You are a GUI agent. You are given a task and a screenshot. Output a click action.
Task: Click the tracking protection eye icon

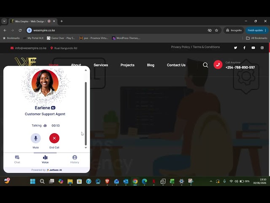[210, 30]
